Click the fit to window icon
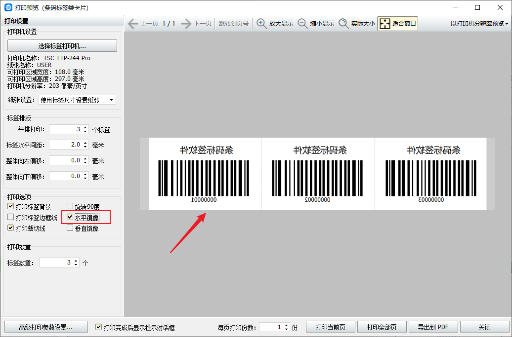The width and height of the screenshot is (512, 337). tap(385, 24)
